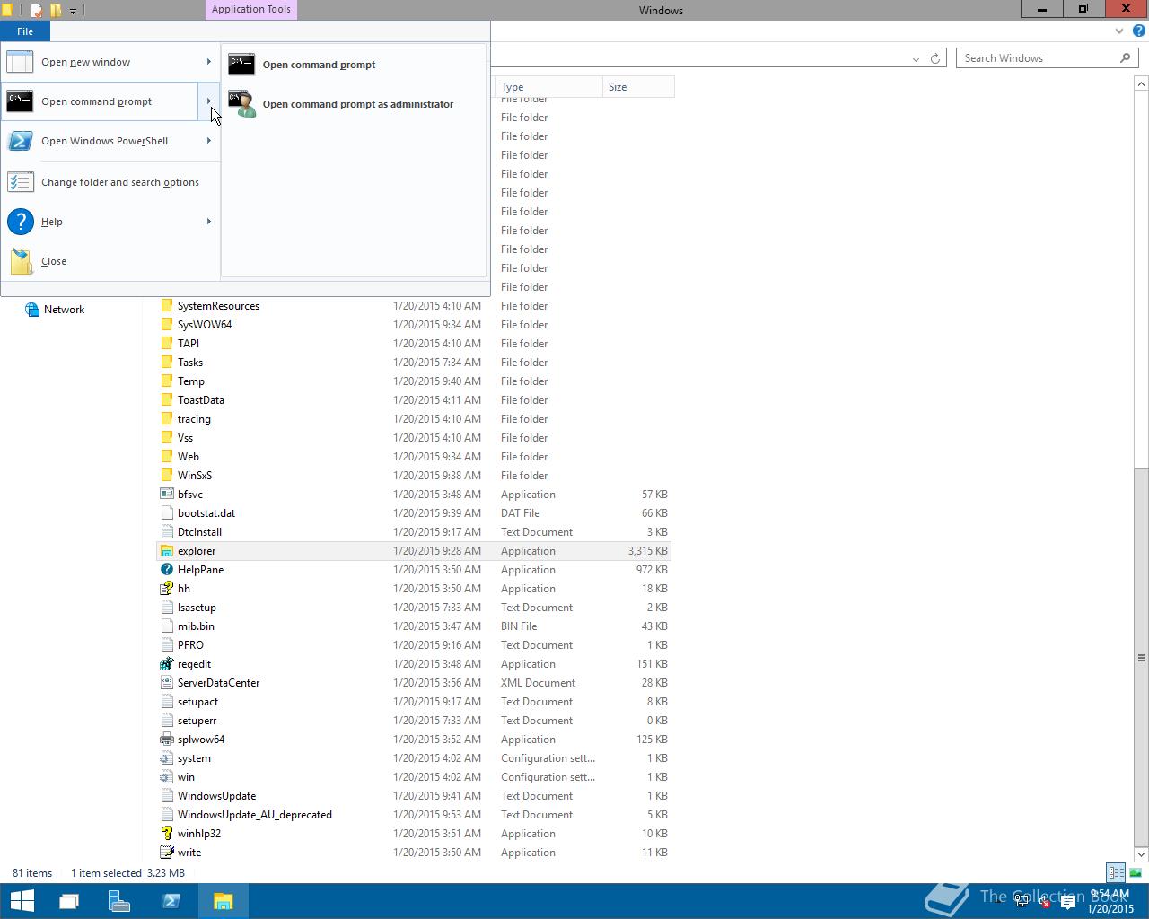This screenshot has width=1149, height=919.
Task: Launch PowerShell from the taskbar
Action: (x=171, y=900)
